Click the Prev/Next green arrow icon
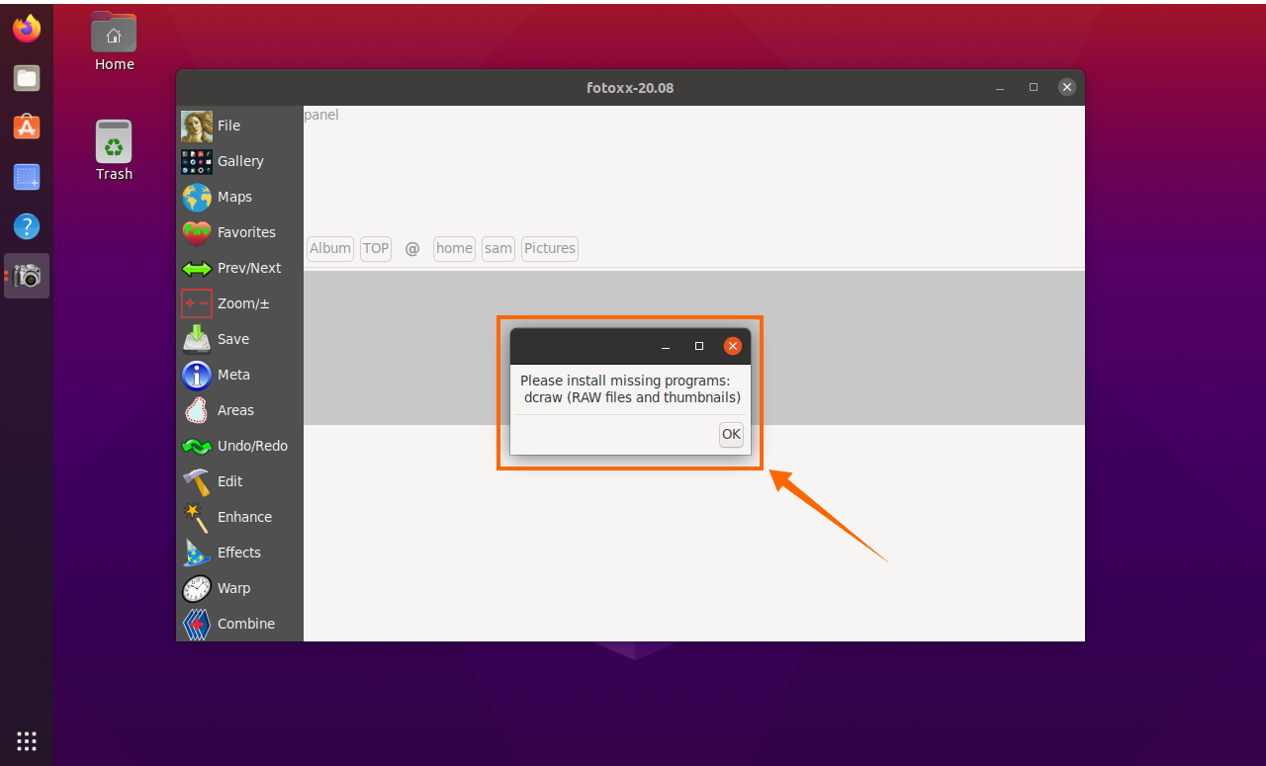This screenshot has height=766, width=1266. (197, 268)
